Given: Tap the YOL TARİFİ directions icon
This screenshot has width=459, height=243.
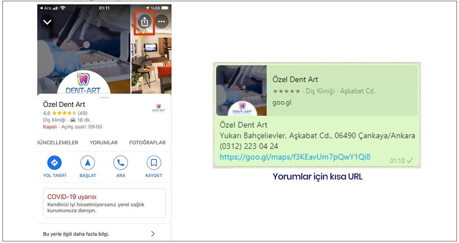Looking at the screenshot, I should pos(55,162).
